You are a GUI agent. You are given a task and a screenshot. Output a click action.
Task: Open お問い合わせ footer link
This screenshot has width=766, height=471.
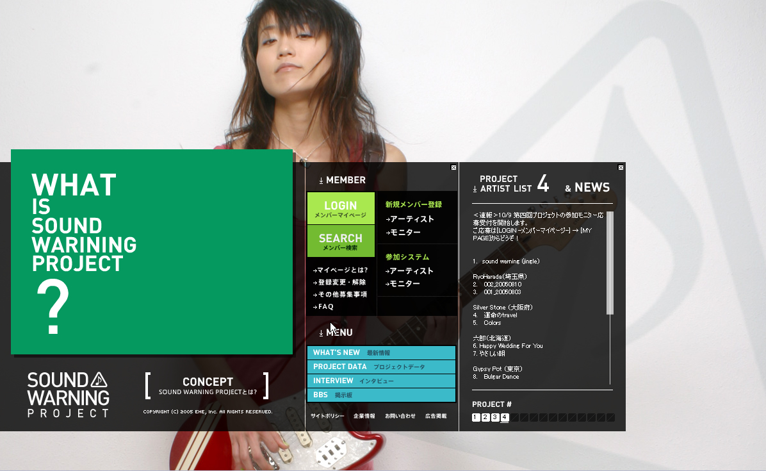point(400,417)
